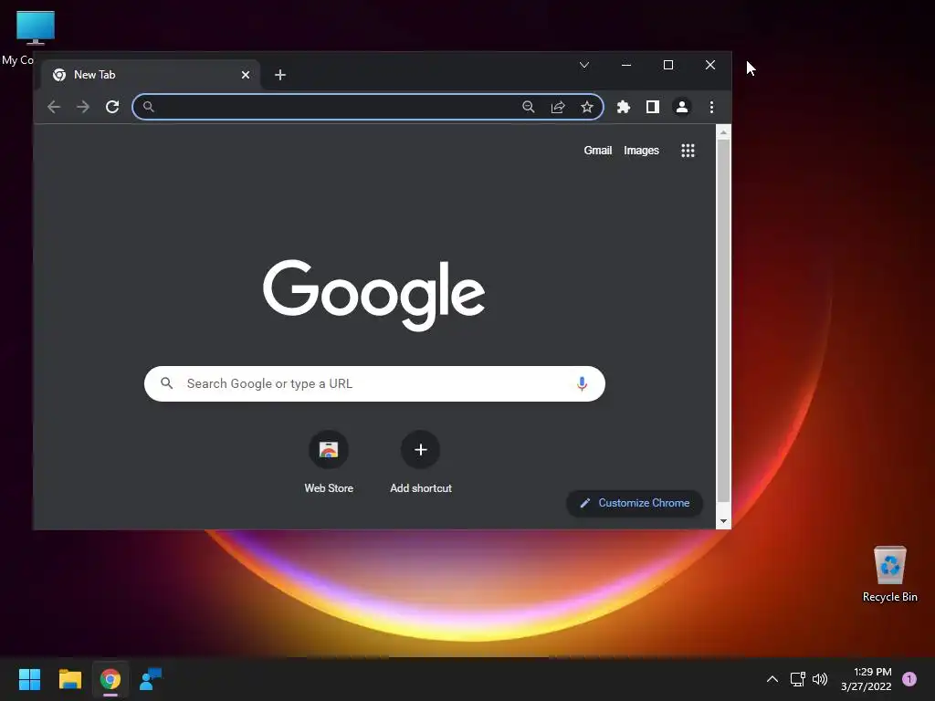Click the page scrollbar down arrow
The image size is (935, 701).
pos(723,521)
